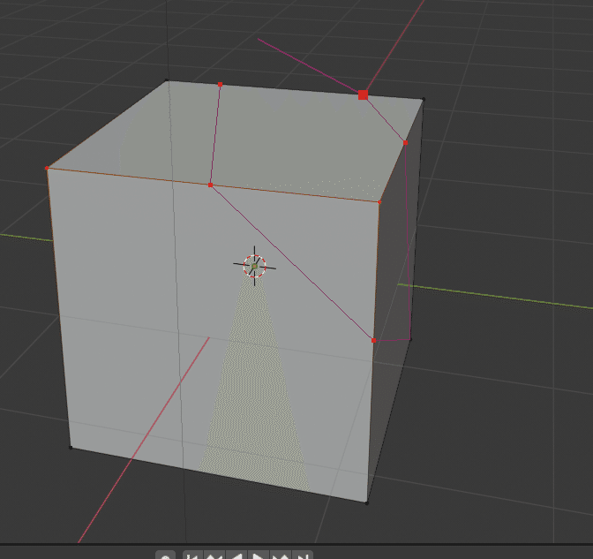This screenshot has height=559, width=593.
Task: Jump to the start frame of playback
Action: point(193,555)
